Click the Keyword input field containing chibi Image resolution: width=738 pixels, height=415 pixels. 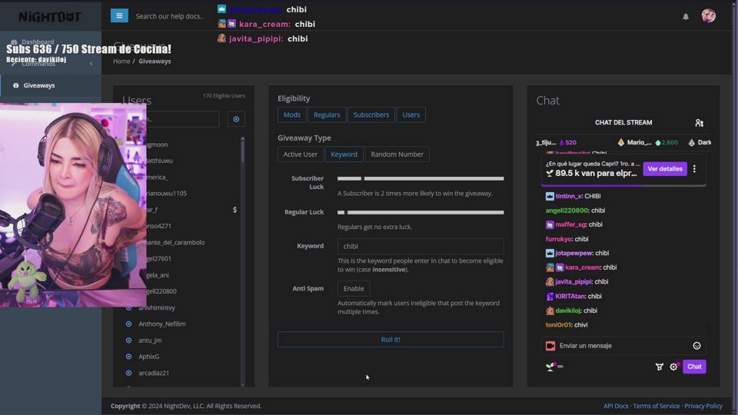click(421, 247)
